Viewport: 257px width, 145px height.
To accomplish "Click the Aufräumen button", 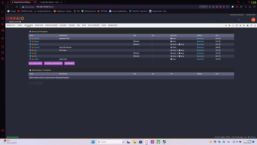I will point(69,63).
